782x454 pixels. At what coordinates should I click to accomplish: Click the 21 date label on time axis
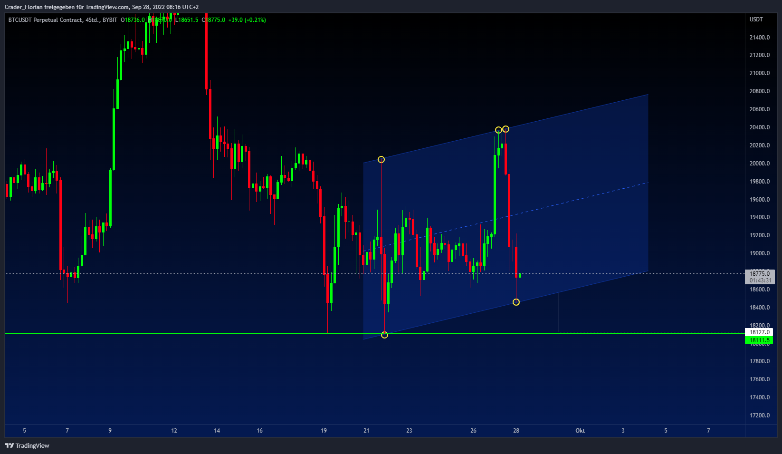[366, 431]
